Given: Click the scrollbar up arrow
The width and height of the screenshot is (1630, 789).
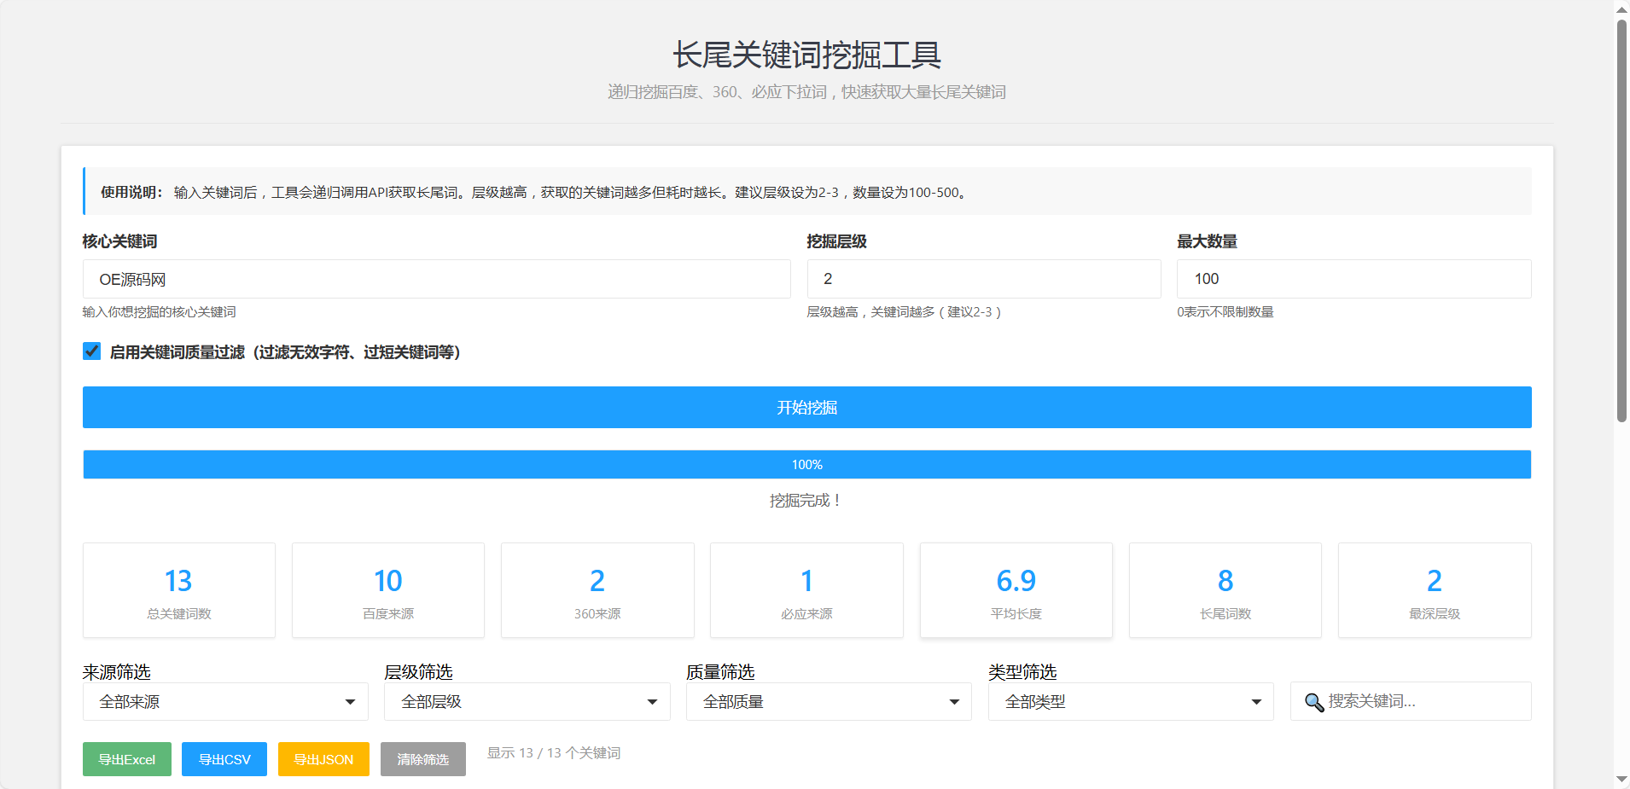Looking at the screenshot, I should (x=1621, y=9).
